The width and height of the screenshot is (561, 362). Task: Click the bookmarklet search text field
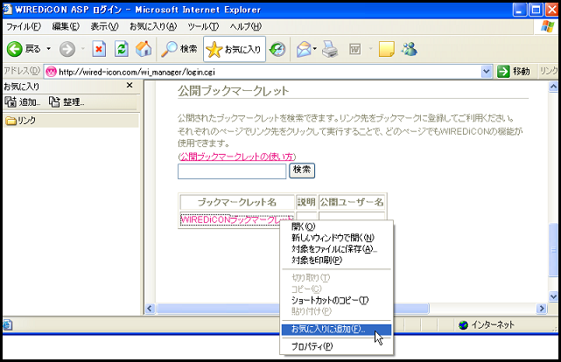[x=232, y=171]
